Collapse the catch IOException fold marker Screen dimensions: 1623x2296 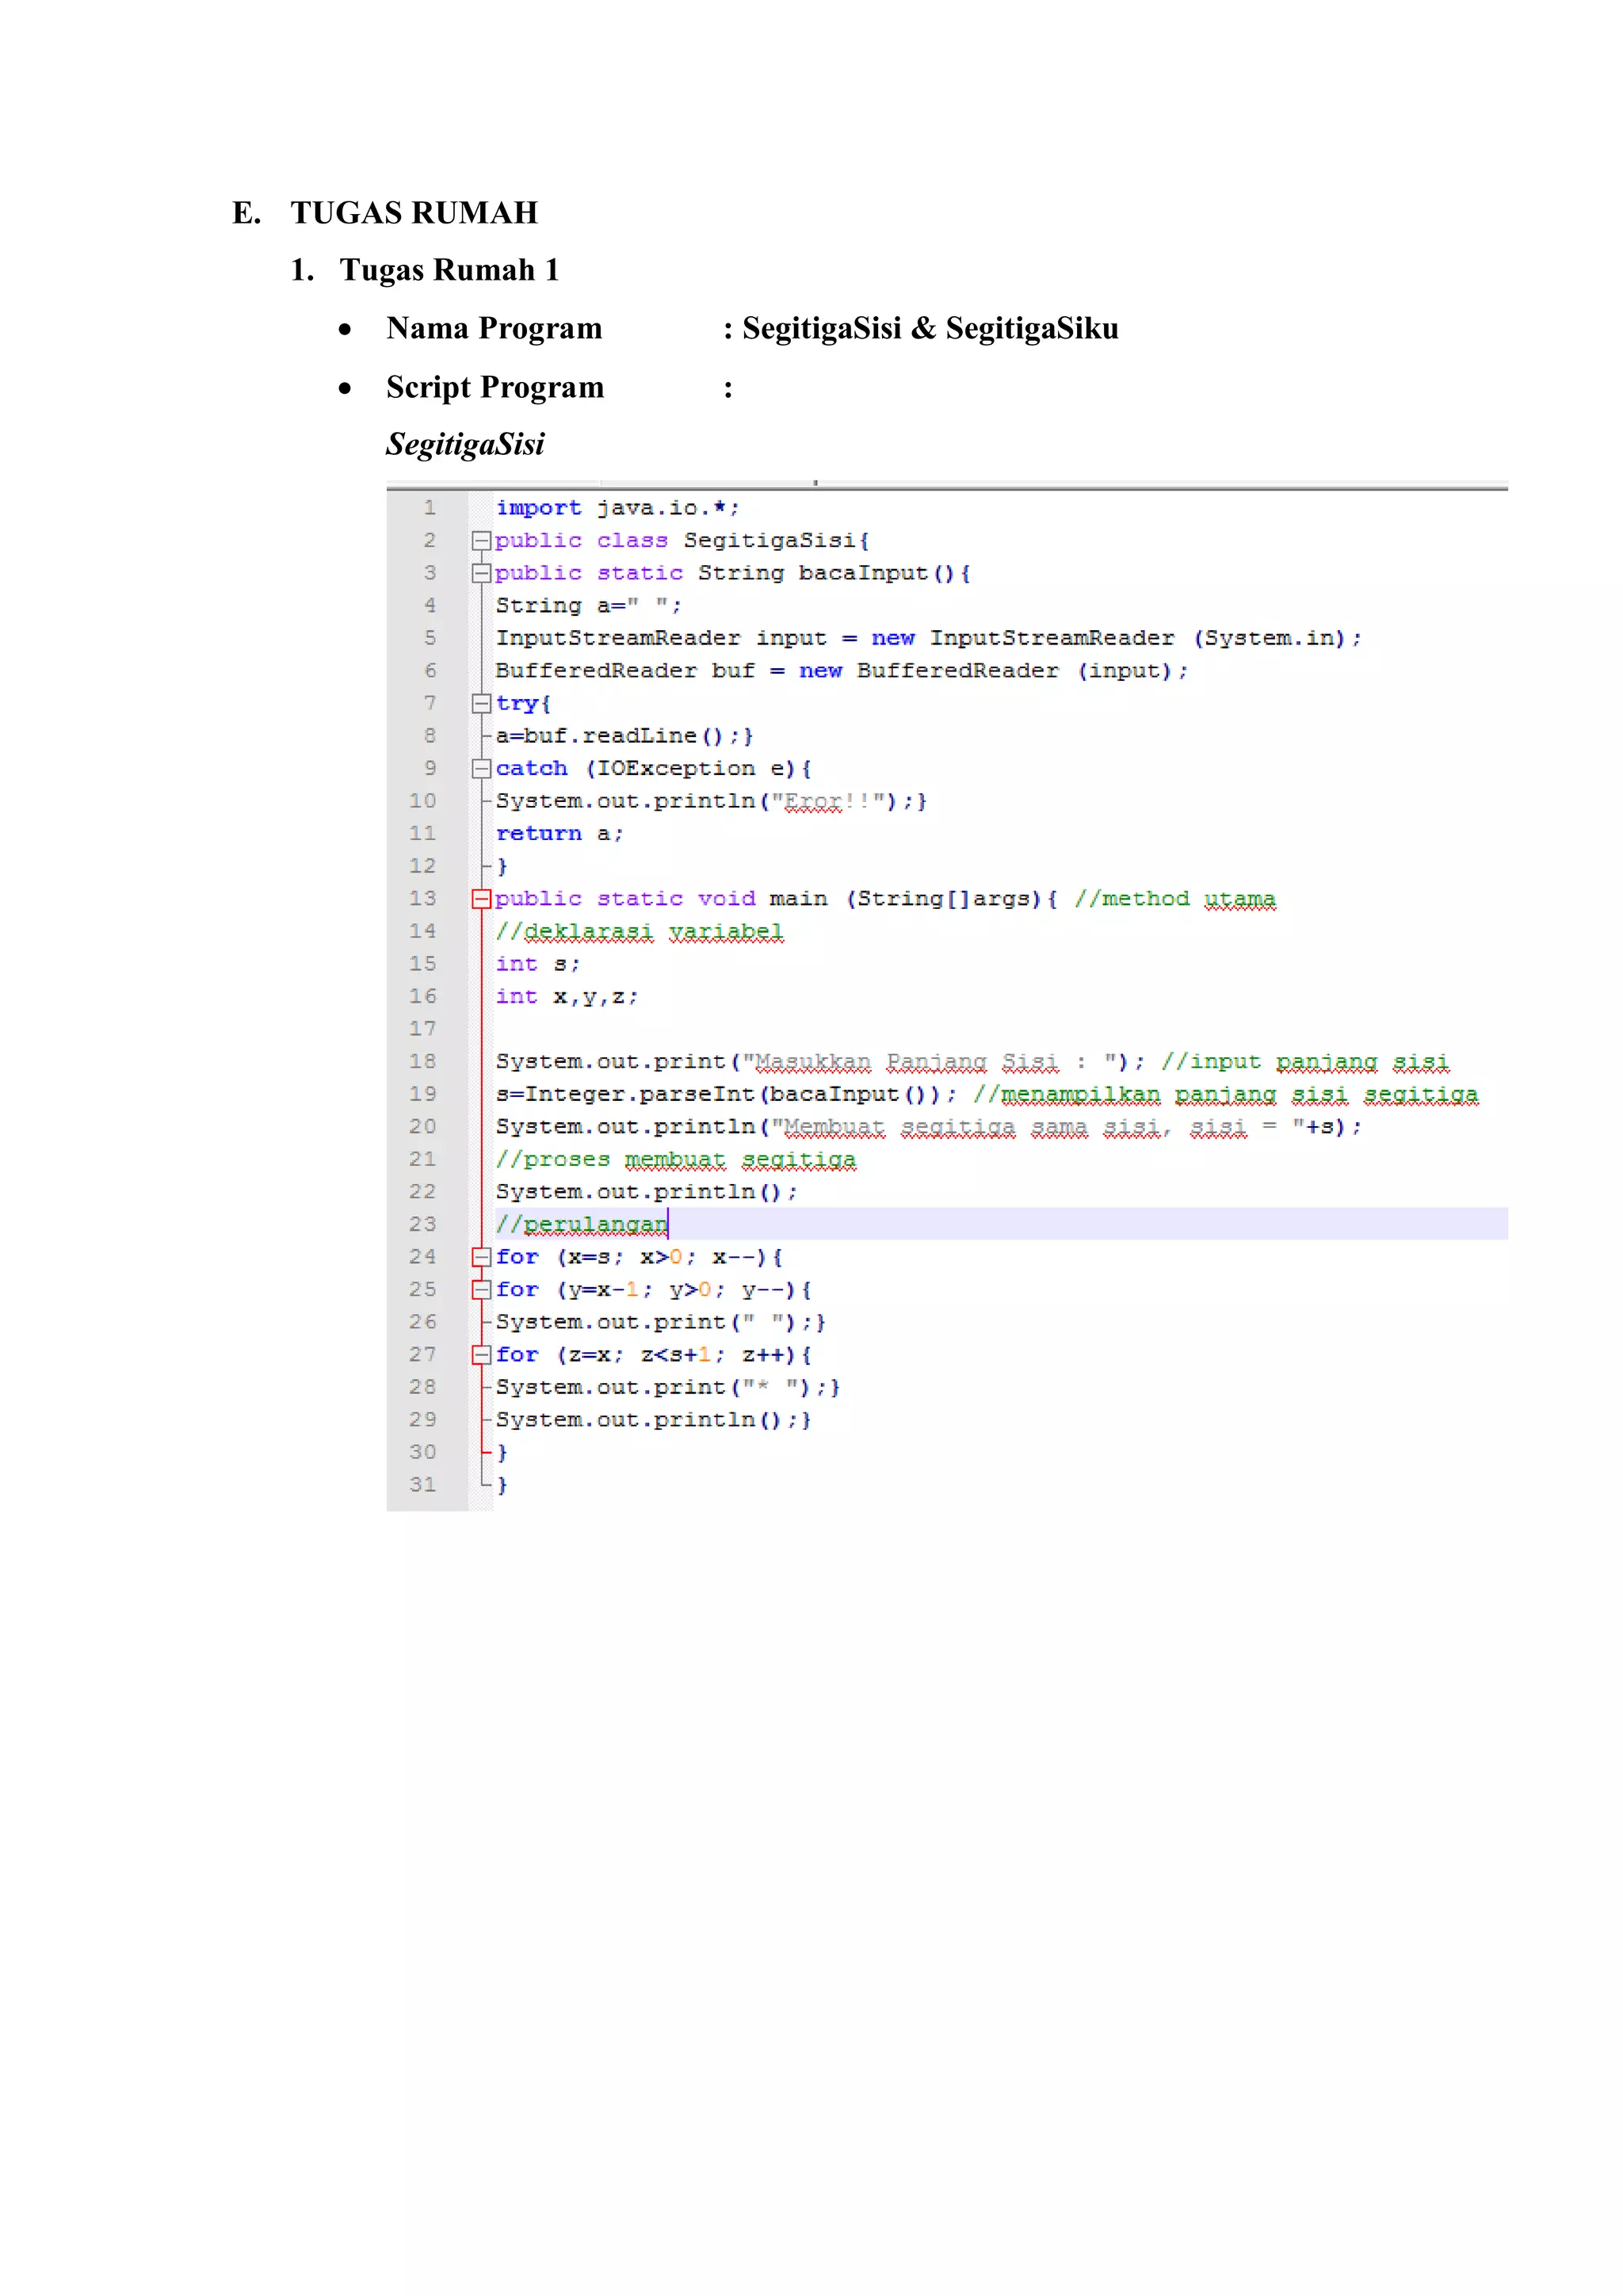[x=481, y=769]
